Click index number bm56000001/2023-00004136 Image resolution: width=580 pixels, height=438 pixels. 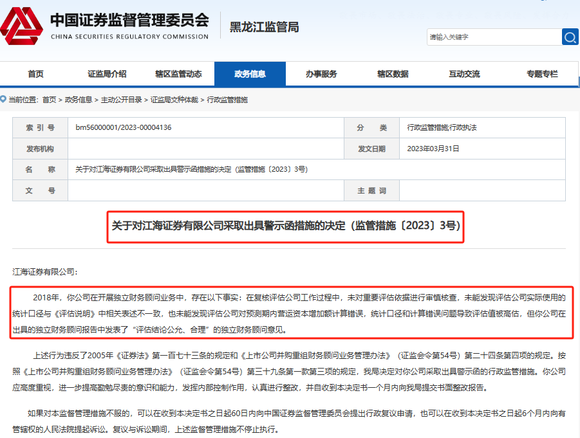tap(124, 127)
